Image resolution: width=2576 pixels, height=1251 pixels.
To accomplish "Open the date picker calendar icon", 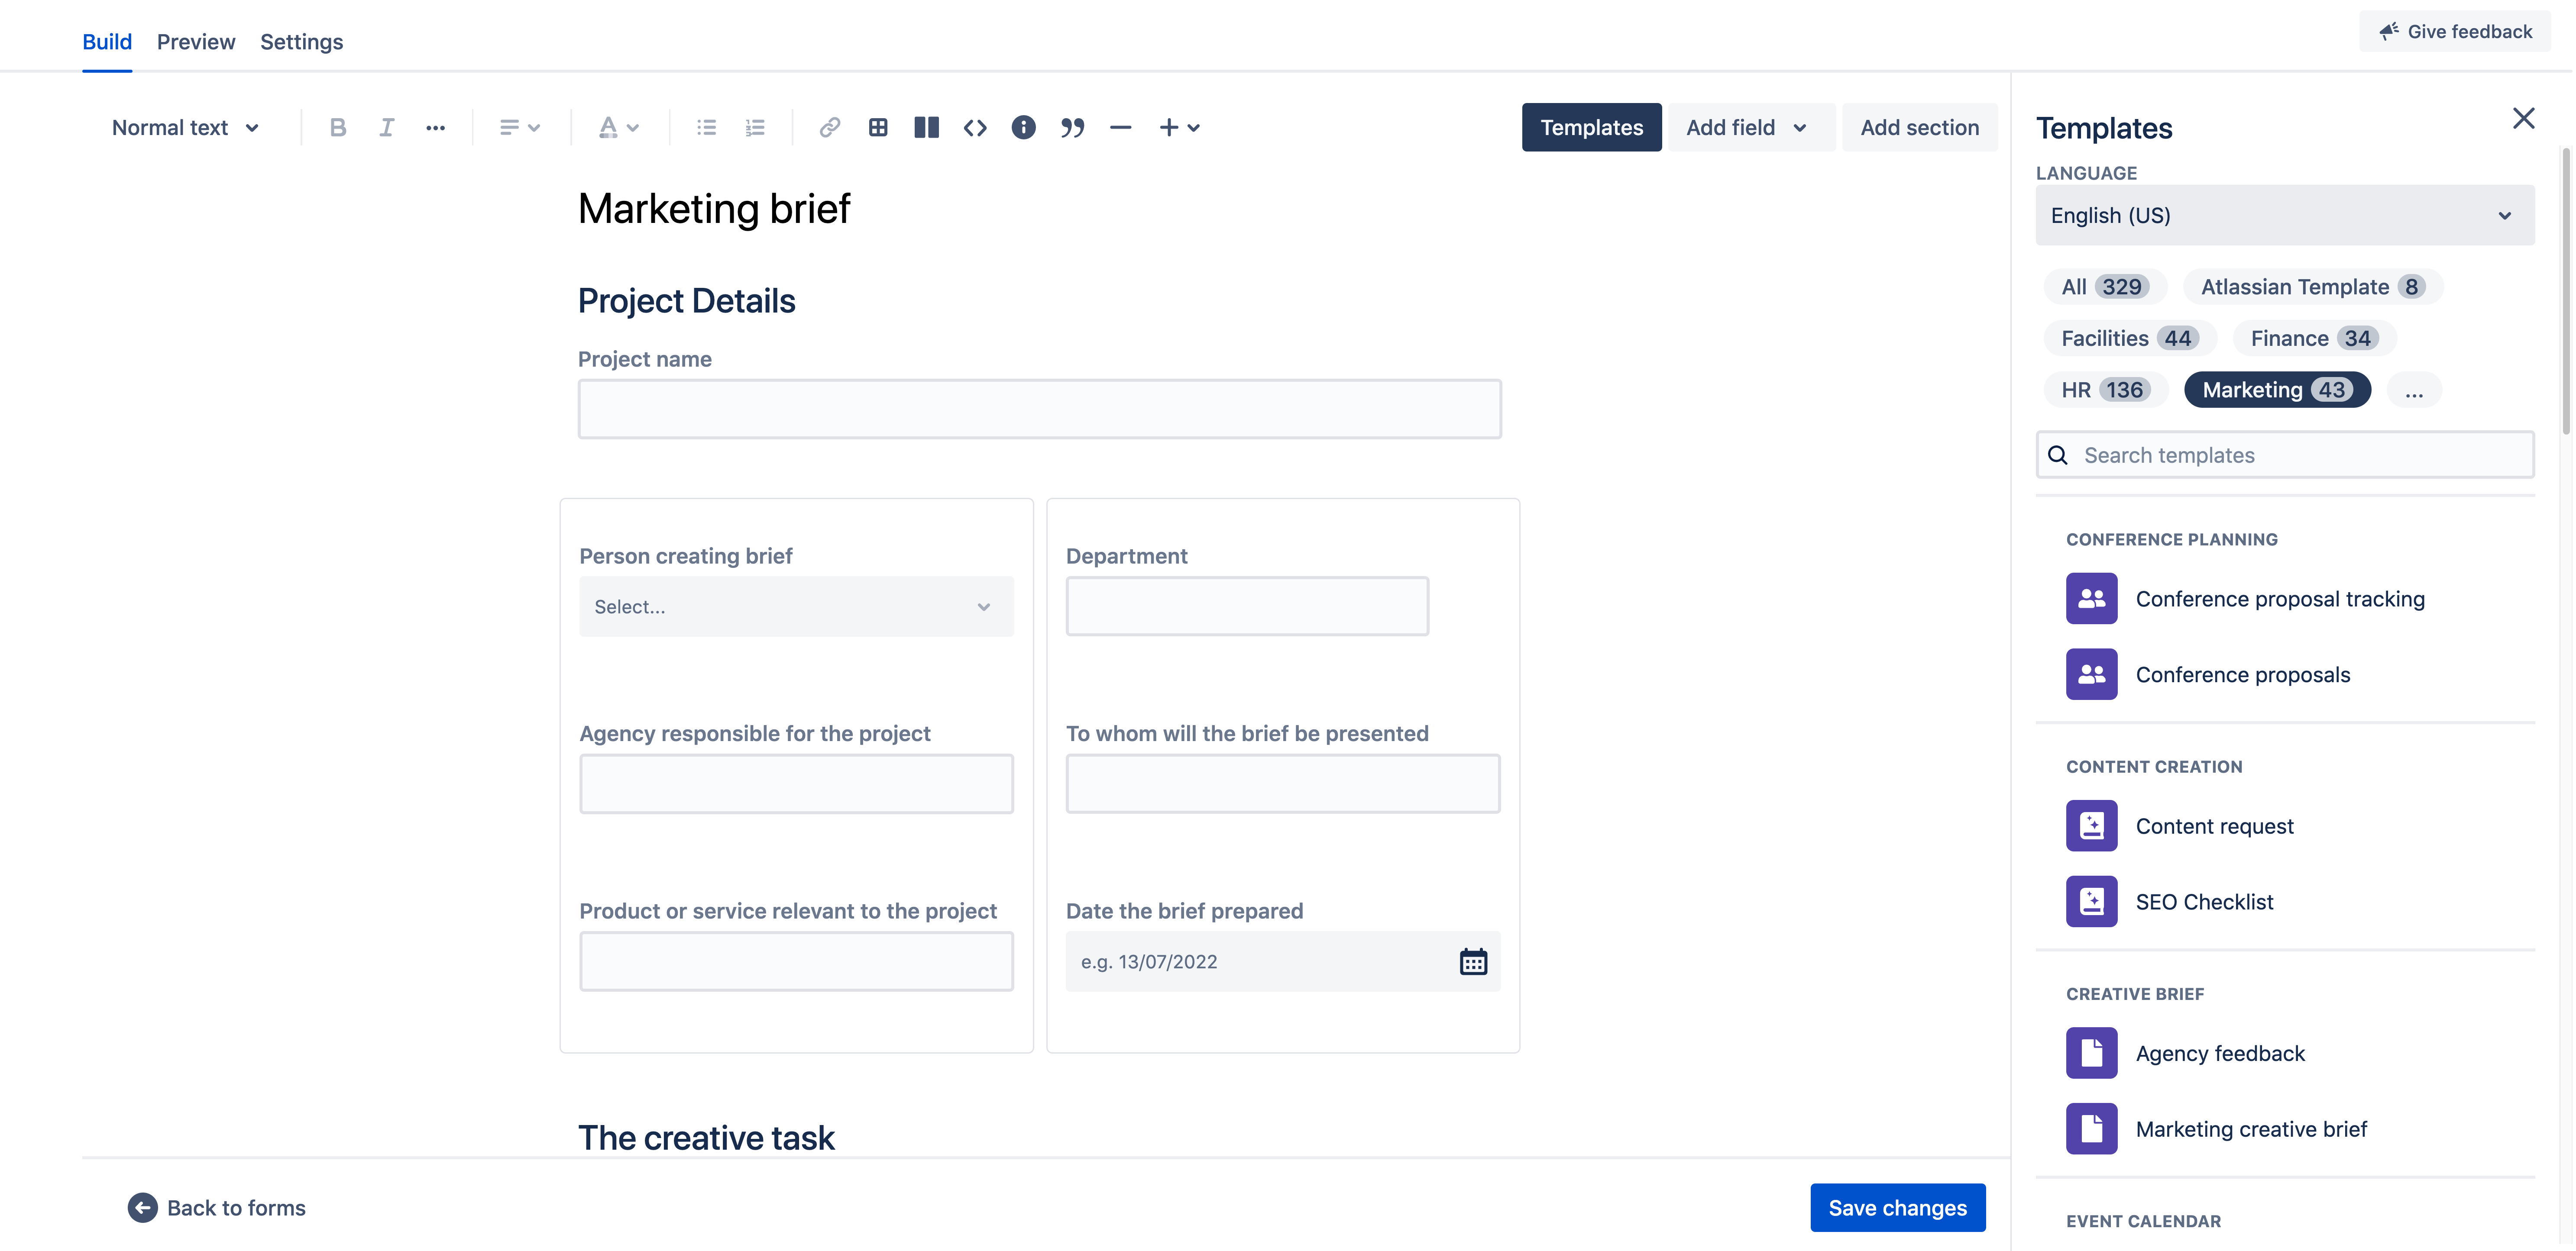I will [x=1473, y=961].
